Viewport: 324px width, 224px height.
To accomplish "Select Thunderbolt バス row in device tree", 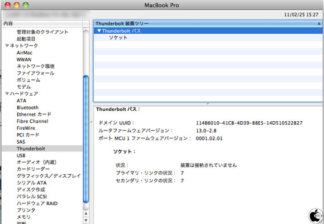I will [208, 31].
